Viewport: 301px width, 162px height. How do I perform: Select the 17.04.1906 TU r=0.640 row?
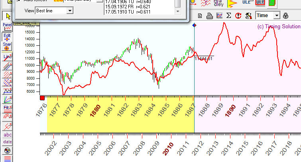click(128, 2)
